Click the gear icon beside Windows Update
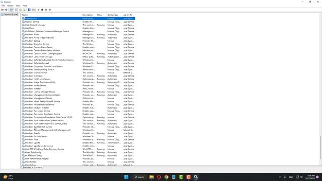Image resolution: width=322 pixels, height=181 pixels. click(x=23, y=143)
